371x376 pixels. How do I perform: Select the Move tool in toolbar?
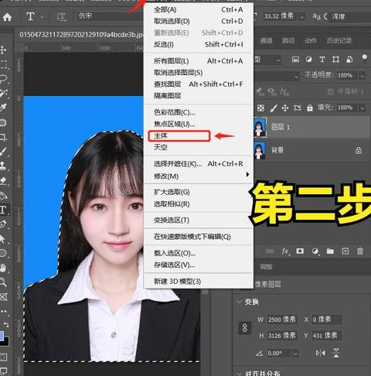click(3, 50)
